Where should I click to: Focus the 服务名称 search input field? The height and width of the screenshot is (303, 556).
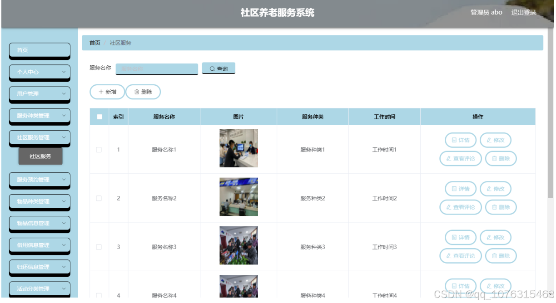157,68
